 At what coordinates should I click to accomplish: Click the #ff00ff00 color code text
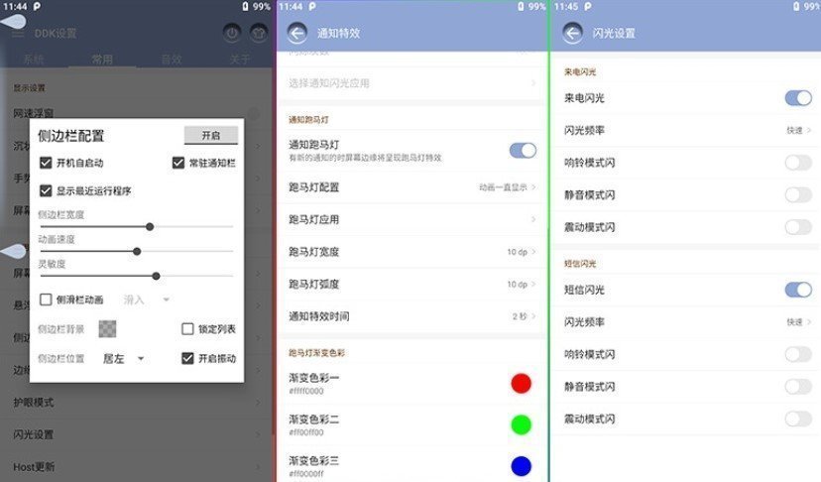tap(306, 432)
